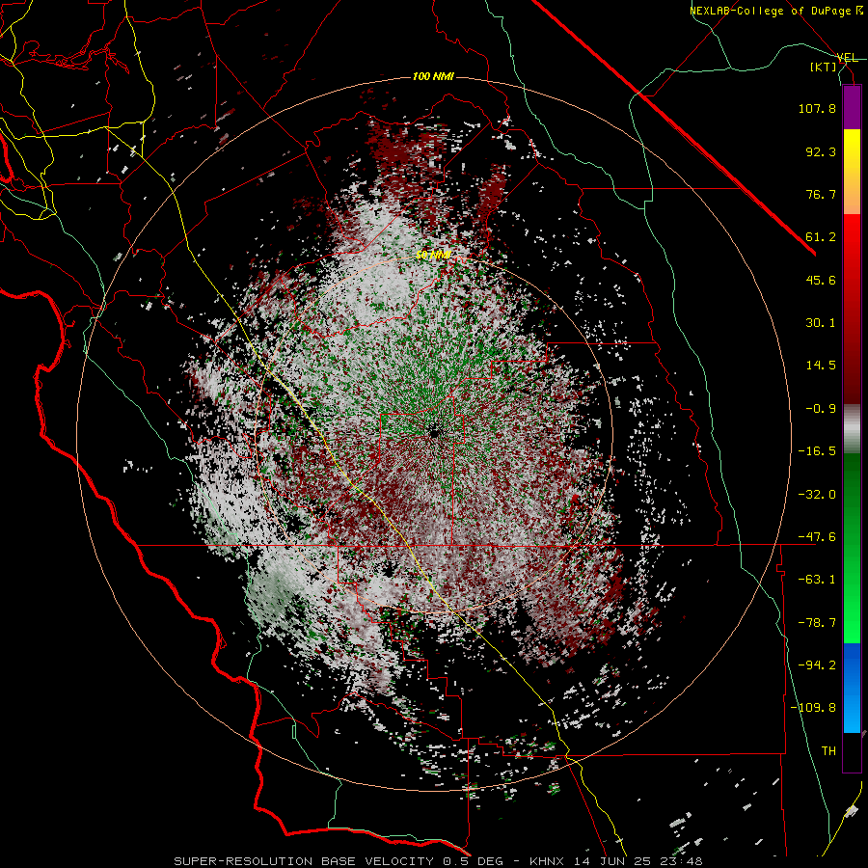Click the 100 NMI range ring label
Viewport: 868px width, 868px height.
point(433,76)
